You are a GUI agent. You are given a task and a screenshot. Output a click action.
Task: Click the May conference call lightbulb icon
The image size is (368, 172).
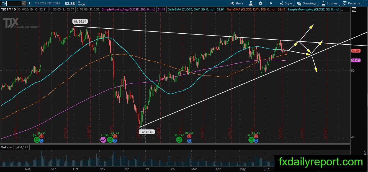pos(256,140)
